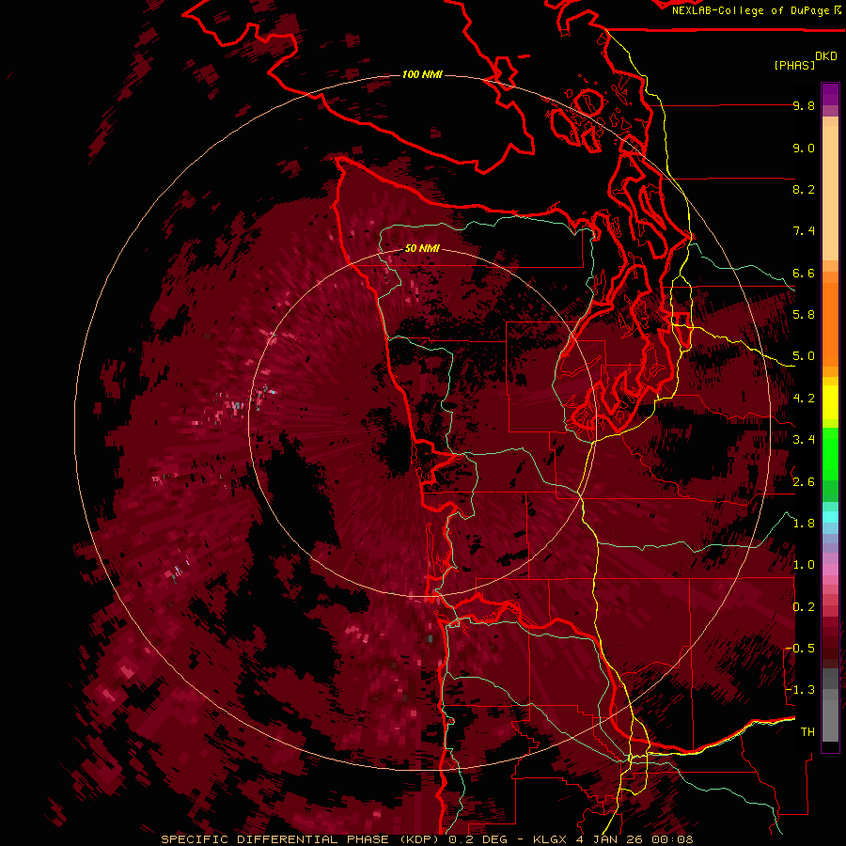Screen dimensions: 846x846
Task: Click the DKD legend label
Action: point(826,56)
